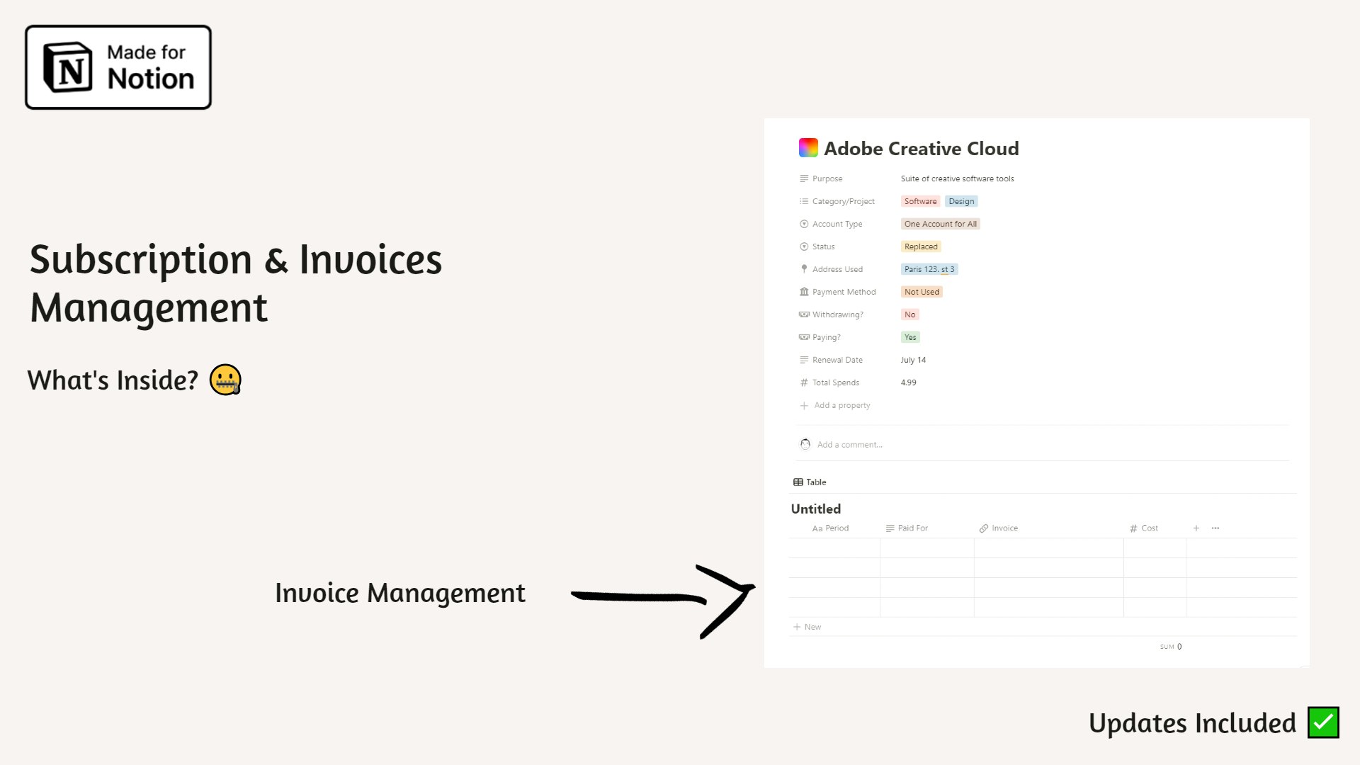This screenshot has width=1360, height=765.
Task: Open the One Account for All option
Action: 940,224
